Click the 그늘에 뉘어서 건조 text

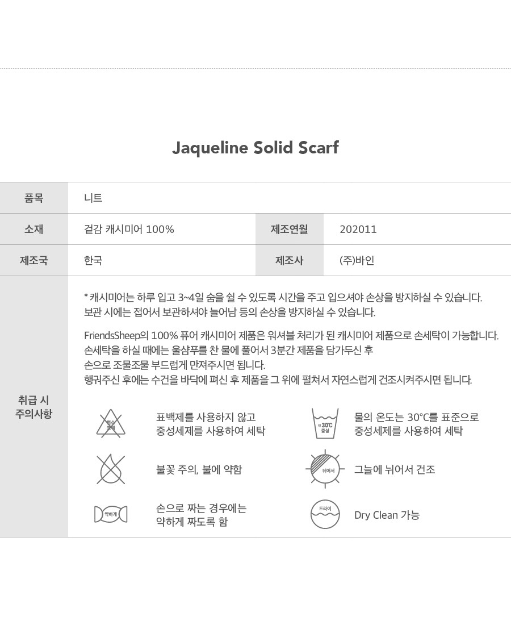click(395, 470)
